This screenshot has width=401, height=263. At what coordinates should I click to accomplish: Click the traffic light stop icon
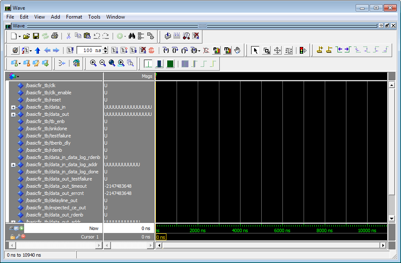point(302,50)
